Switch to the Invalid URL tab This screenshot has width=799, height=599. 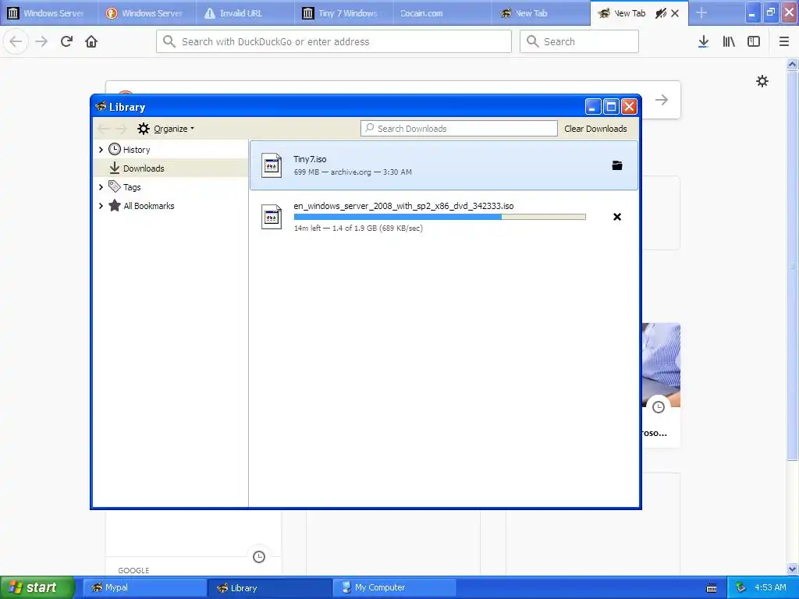point(245,13)
